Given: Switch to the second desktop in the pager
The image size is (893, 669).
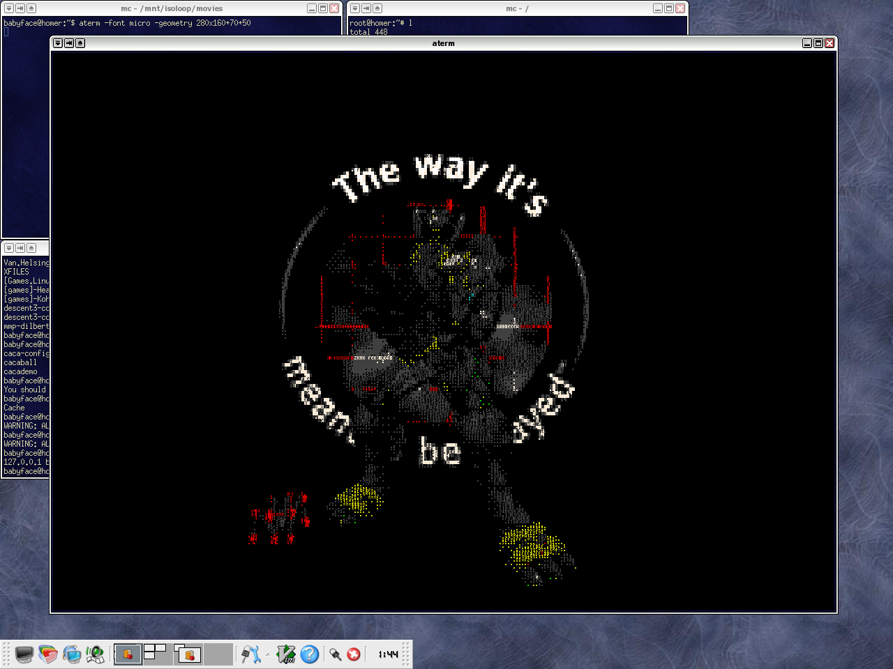Looking at the screenshot, I should [x=158, y=654].
